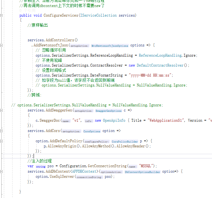Viewport: 212px width, 198px height.
Task: Click the connectionString: parameter hint
Action: pyautogui.click(x=89, y=177)
